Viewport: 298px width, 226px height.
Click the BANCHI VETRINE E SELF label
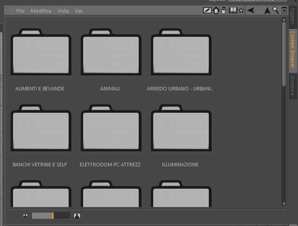coord(40,165)
